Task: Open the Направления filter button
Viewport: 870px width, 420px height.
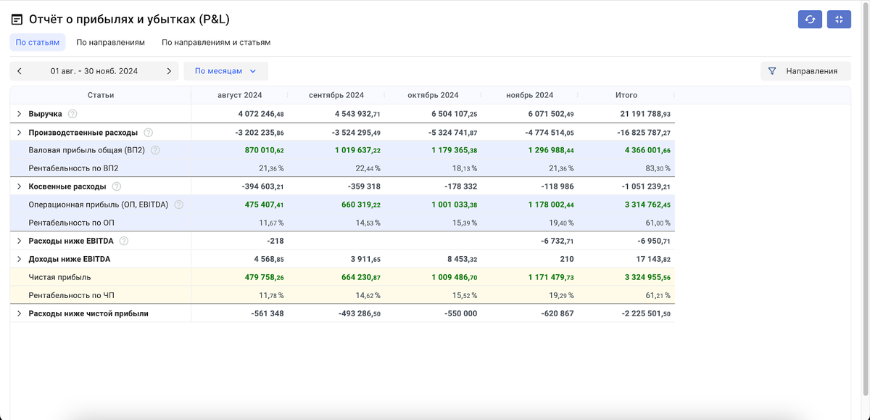Action: [x=804, y=71]
